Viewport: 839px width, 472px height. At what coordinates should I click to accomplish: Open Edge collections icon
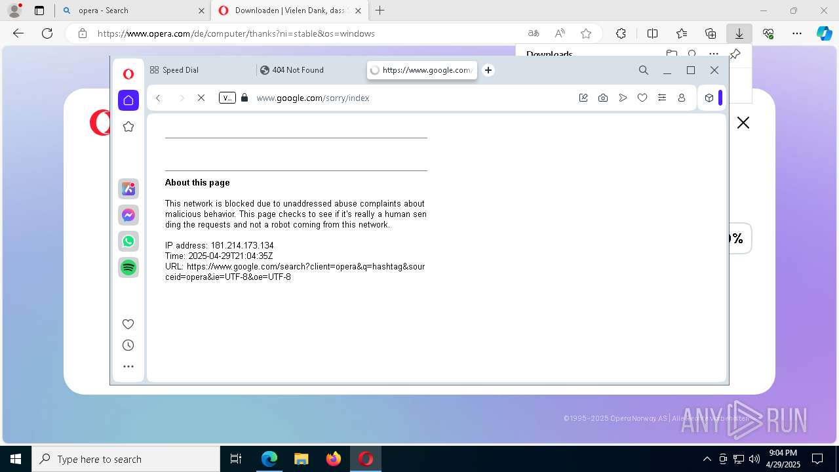tap(711, 33)
